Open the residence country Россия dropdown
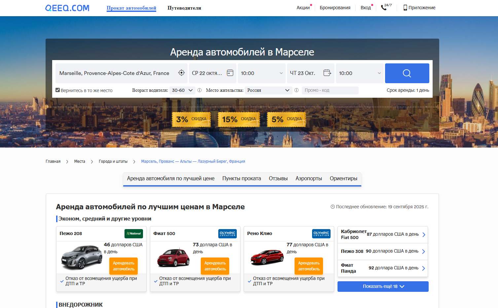The image size is (498, 308). pyautogui.click(x=268, y=90)
